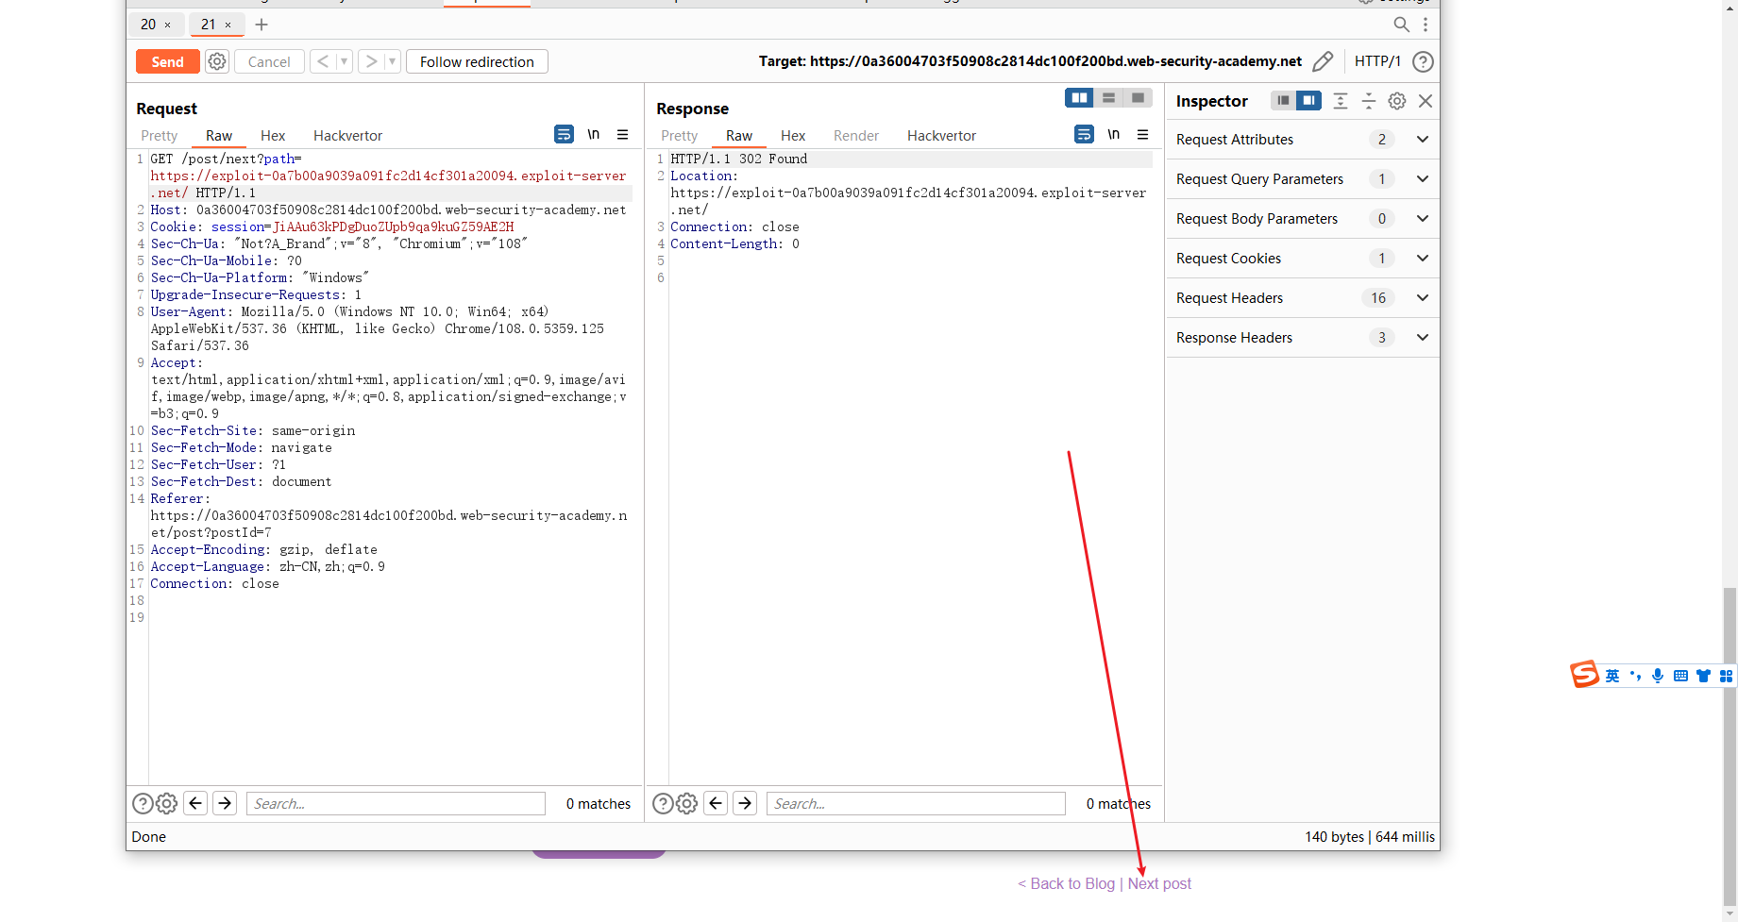This screenshot has width=1738, height=922.
Task: Switch Inspector to horizontal layout mode
Action: 1282,101
